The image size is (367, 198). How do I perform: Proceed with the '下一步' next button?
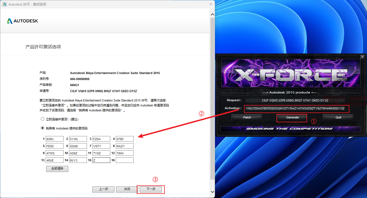tap(151, 189)
